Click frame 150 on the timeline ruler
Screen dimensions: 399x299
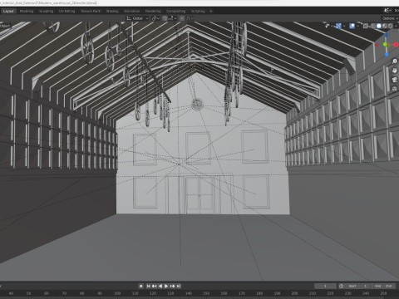206,293
